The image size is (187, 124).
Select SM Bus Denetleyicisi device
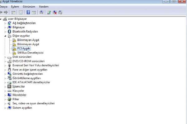coord(30,53)
